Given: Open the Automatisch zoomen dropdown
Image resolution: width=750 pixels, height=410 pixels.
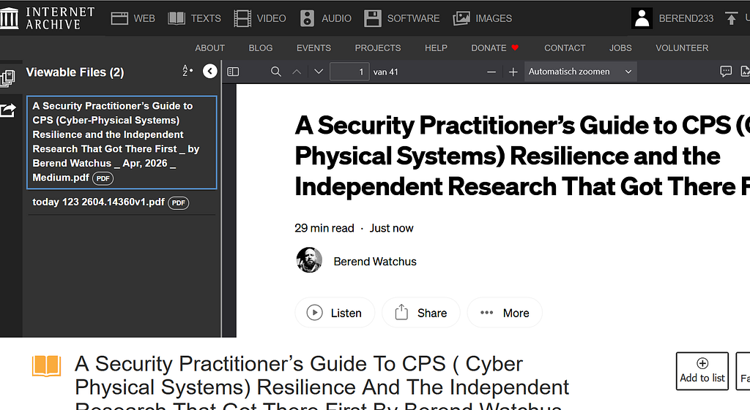Looking at the screenshot, I should tap(580, 72).
